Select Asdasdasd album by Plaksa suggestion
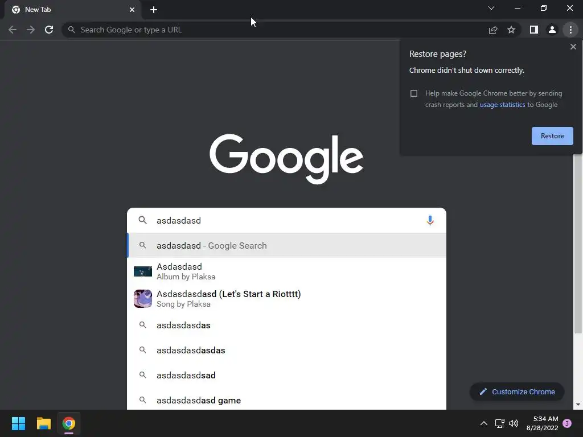Viewport: 583px width, 437px height. pyautogui.click(x=286, y=271)
